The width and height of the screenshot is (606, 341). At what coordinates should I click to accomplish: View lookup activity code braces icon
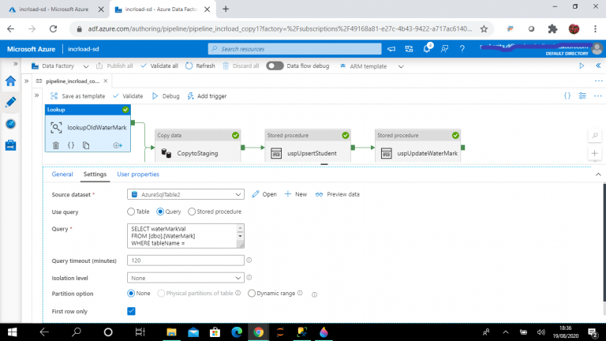pyautogui.click(x=71, y=145)
